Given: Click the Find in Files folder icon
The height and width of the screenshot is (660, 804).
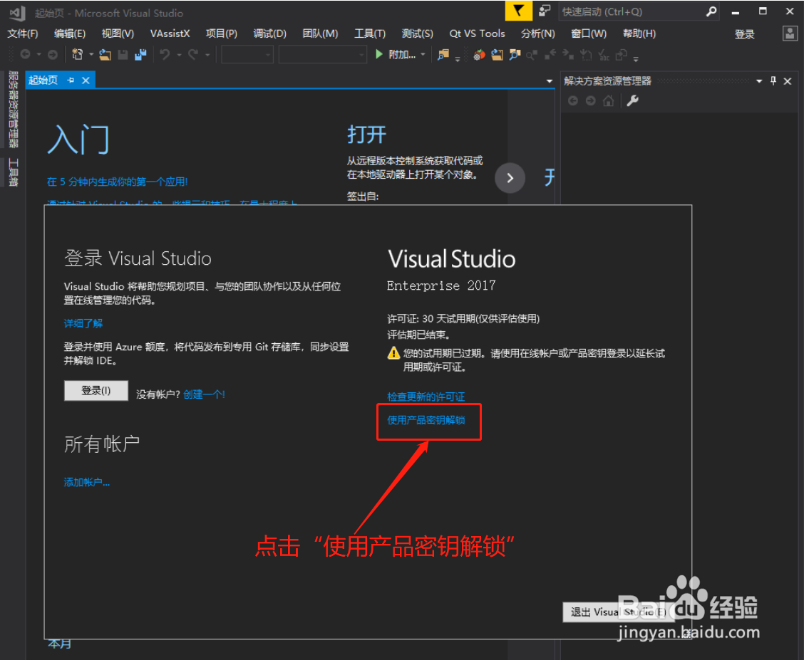Looking at the screenshot, I should click(x=443, y=55).
